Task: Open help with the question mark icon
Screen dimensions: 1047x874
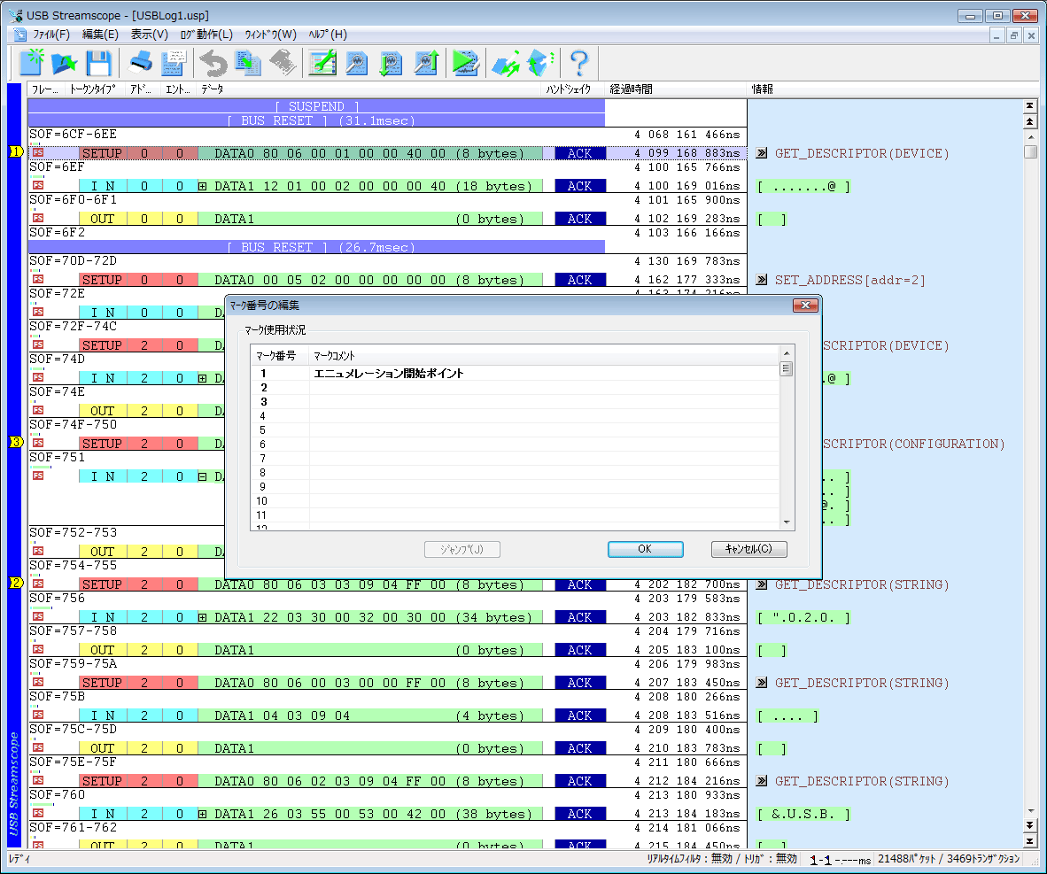Action: (x=579, y=63)
